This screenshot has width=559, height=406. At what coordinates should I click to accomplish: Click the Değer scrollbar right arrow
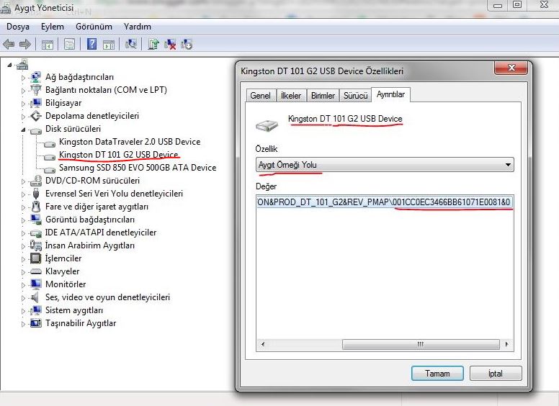506,344
